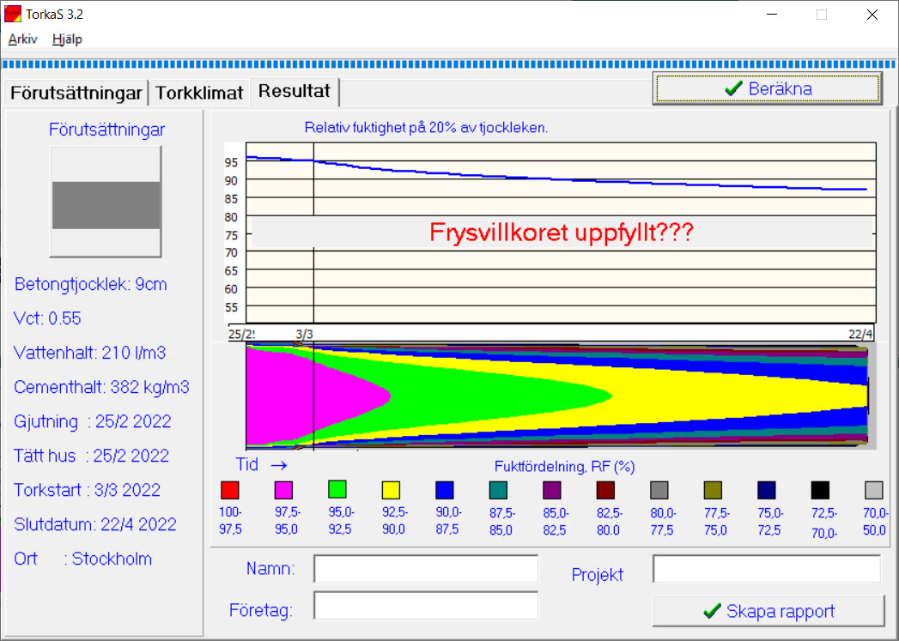Click the olive 77,5-75,0 legend swatch
899x641 pixels.
pos(713,490)
